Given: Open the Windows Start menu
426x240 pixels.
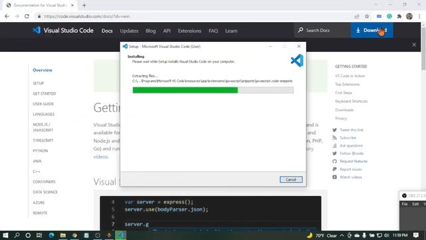Looking at the screenshot, I should pos(5,235).
